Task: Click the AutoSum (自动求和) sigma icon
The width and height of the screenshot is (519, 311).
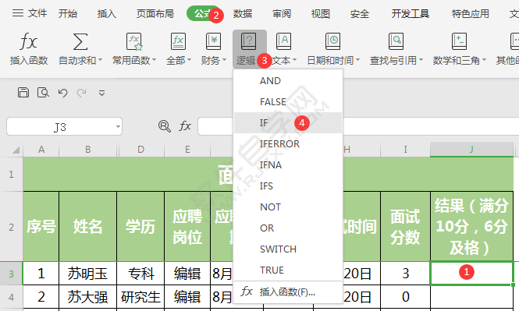Action: (x=80, y=41)
